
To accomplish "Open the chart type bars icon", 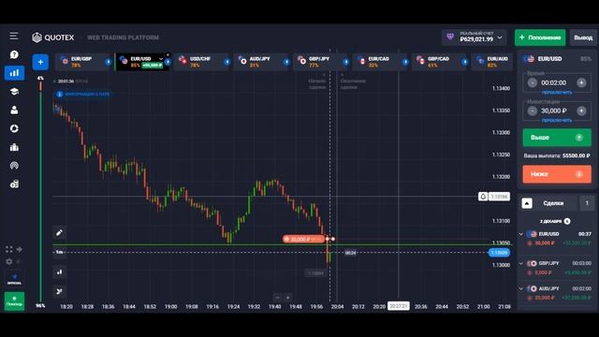I will pos(59,272).
